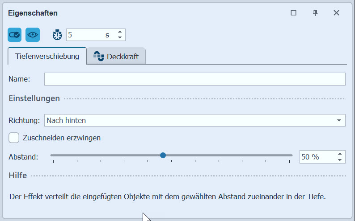This screenshot has width=355, height=221.
Task: Click the stopwatch duration icon
Action: (x=57, y=35)
